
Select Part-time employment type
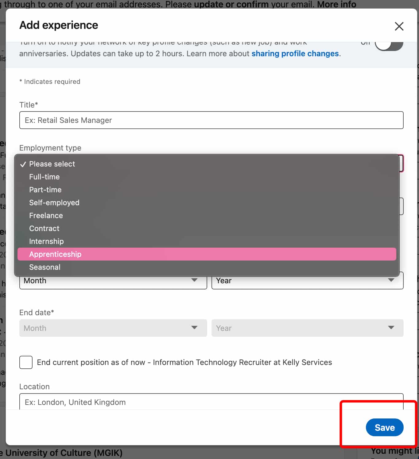coord(45,190)
